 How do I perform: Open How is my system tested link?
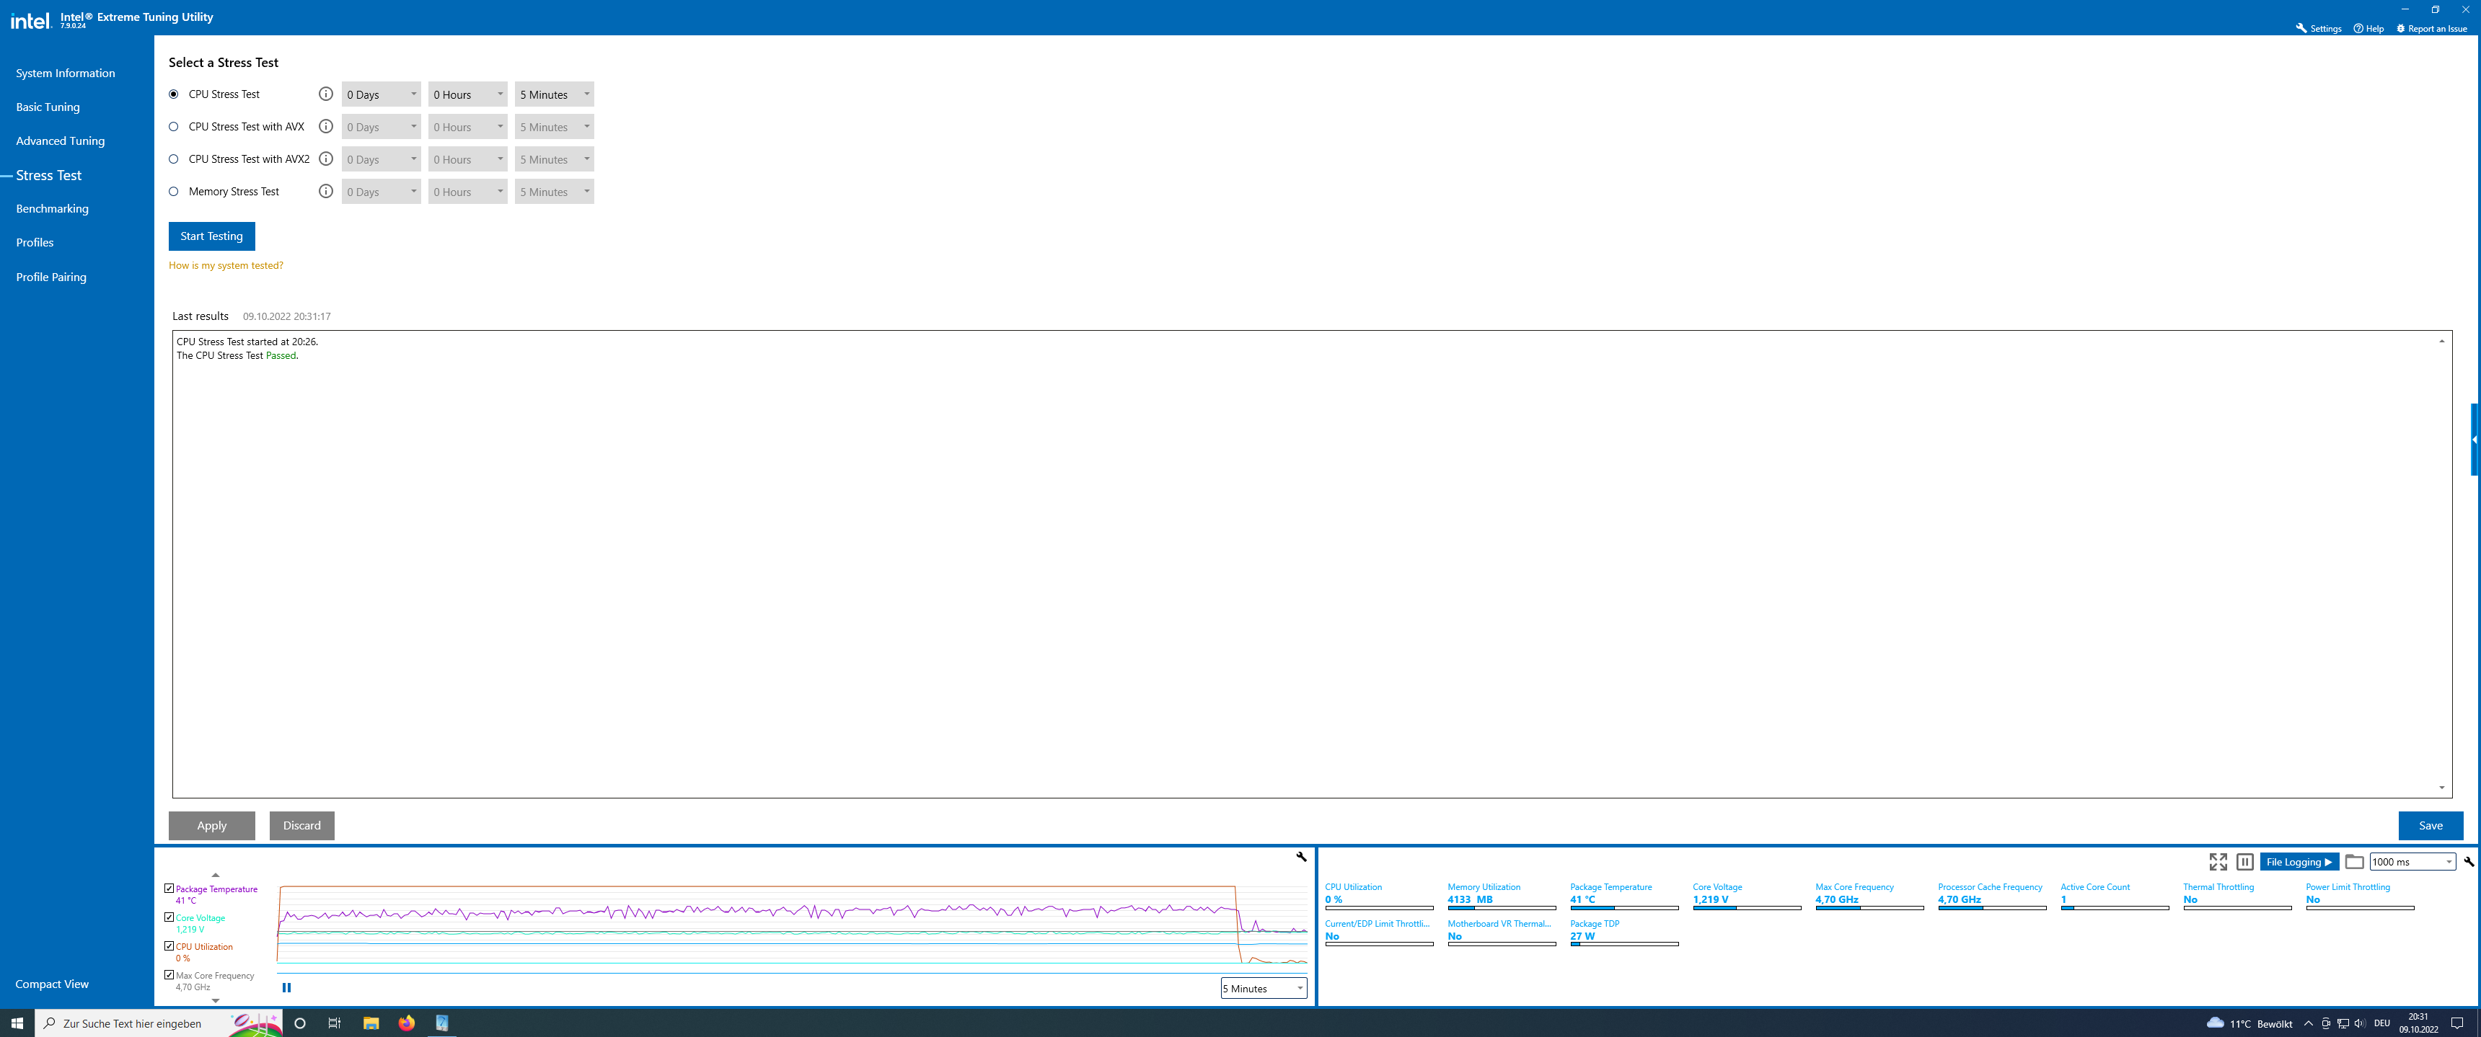pyautogui.click(x=225, y=265)
